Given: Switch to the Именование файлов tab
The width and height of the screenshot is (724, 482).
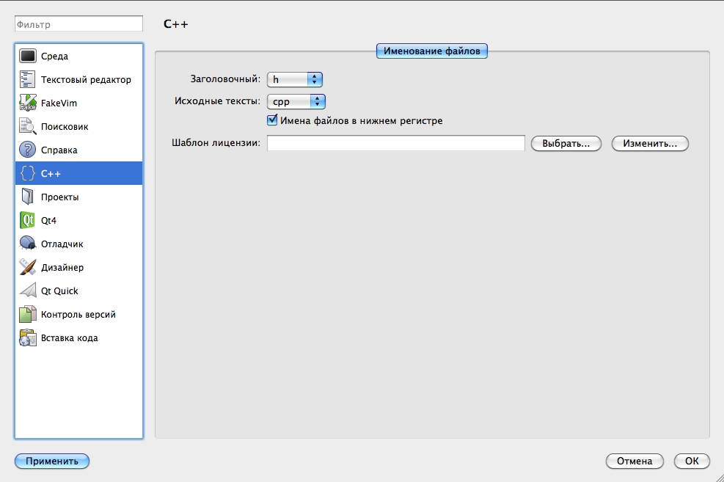Looking at the screenshot, I should pos(432,51).
